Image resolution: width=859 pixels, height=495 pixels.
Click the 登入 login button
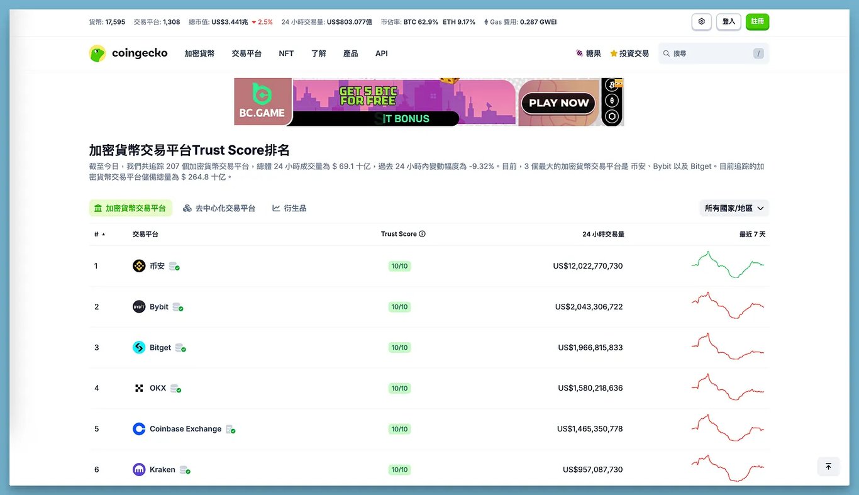click(x=729, y=21)
